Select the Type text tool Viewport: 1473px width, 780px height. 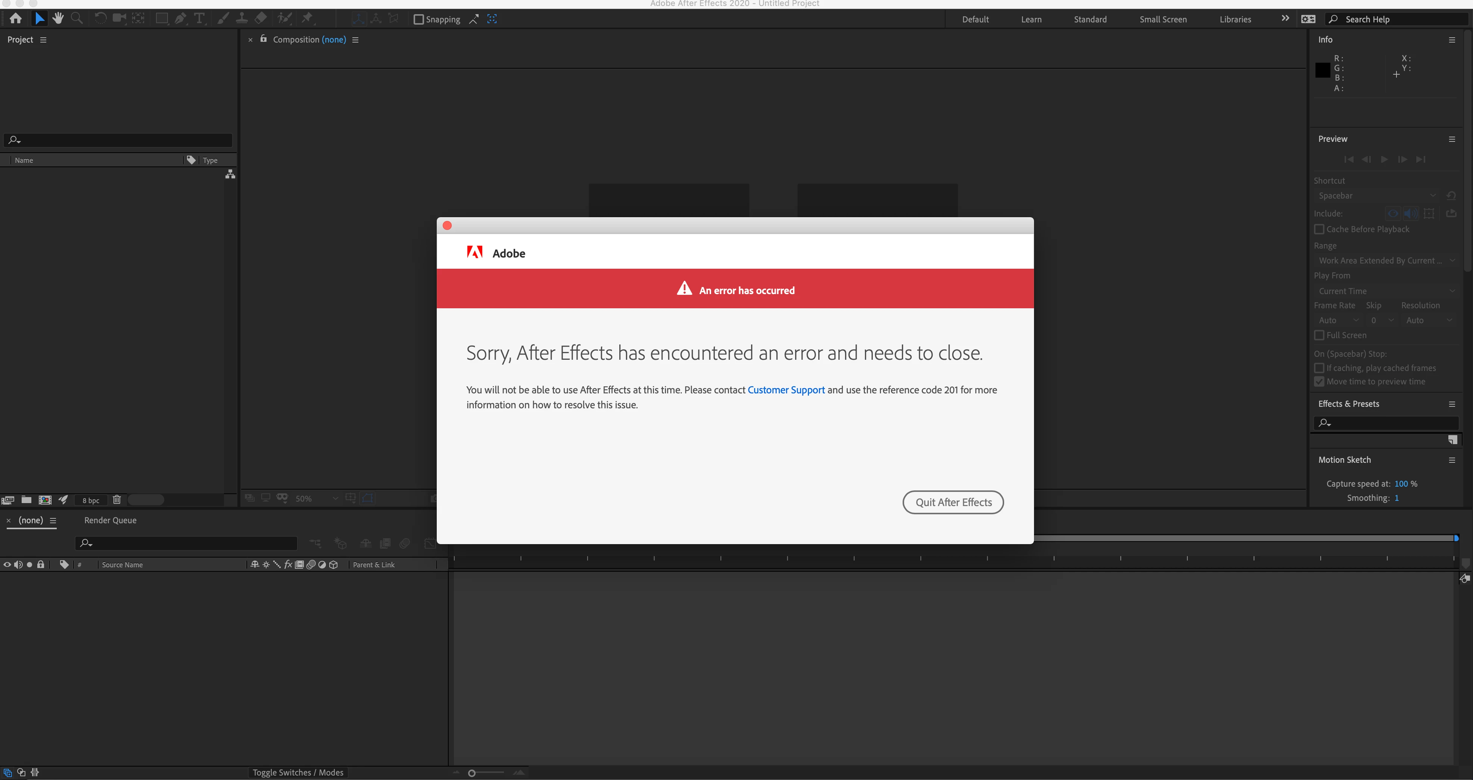coord(199,18)
